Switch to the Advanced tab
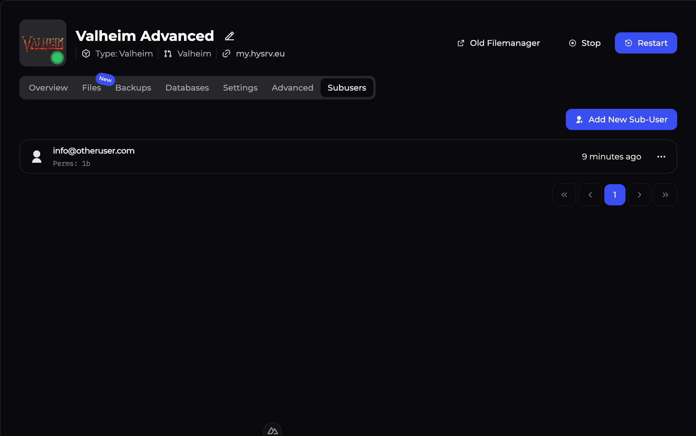The image size is (696, 436). click(292, 88)
